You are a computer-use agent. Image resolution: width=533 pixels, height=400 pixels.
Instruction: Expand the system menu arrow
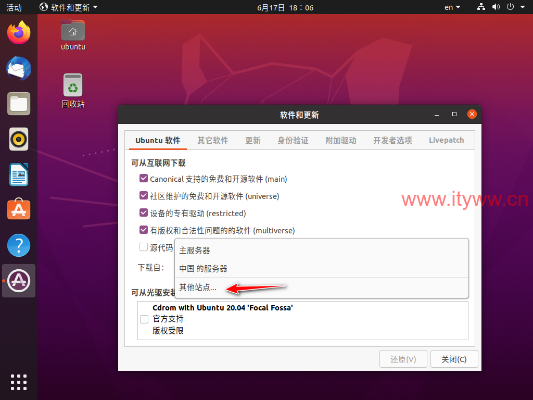[523, 7]
